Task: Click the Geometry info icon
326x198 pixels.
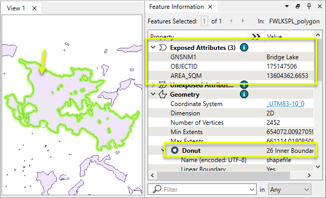Action: click(244, 94)
